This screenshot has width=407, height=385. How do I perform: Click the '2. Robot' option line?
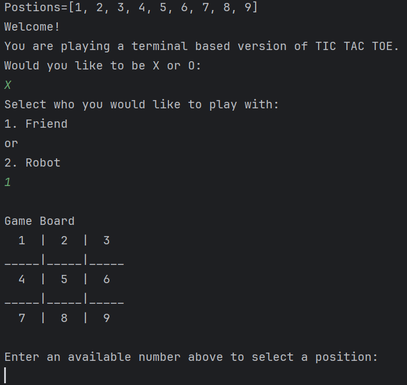(x=32, y=163)
